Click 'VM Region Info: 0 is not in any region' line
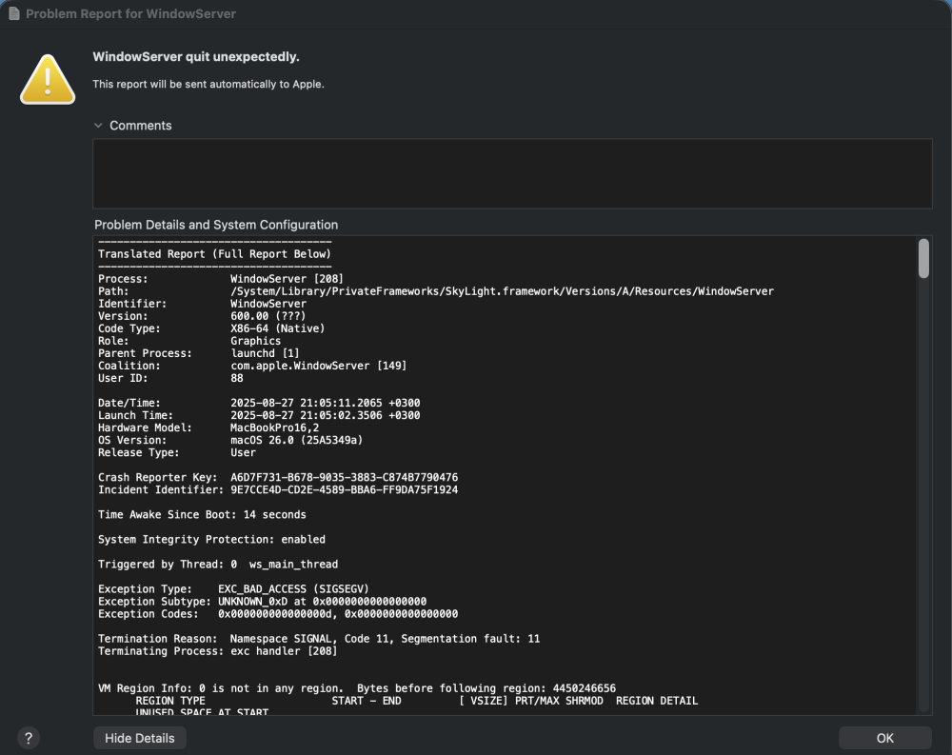Screen dimensions: 952x755 [356, 688]
